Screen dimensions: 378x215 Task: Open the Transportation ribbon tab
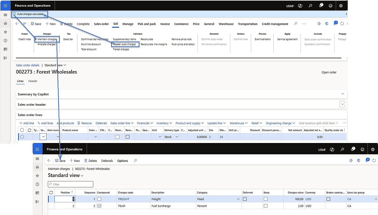coord(248,24)
